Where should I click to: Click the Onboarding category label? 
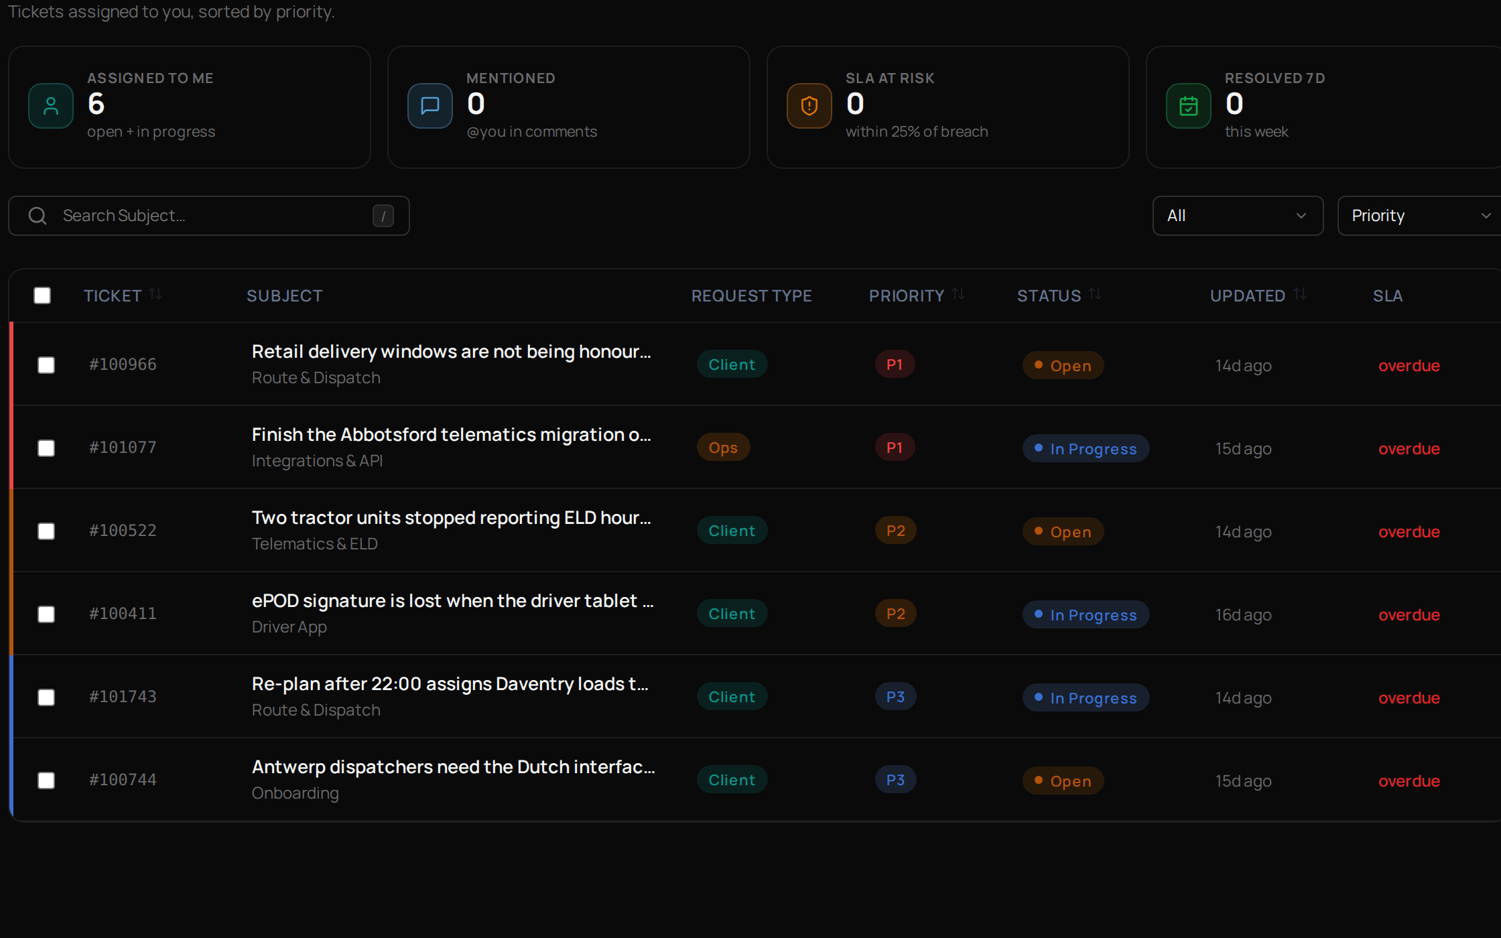[x=296, y=793]
